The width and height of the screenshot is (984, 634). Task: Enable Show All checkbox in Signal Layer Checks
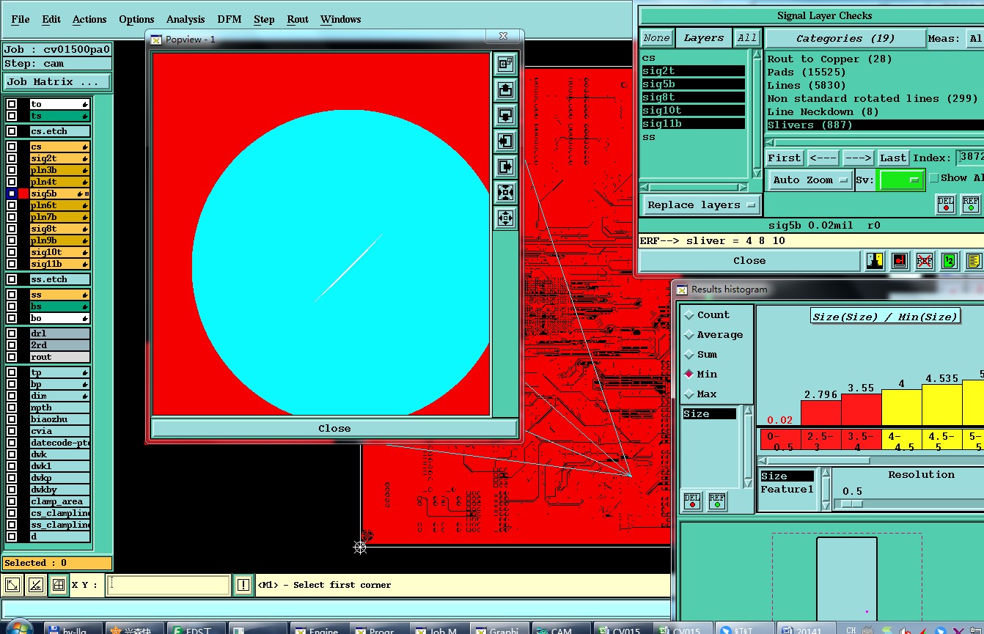click(933, 178)
